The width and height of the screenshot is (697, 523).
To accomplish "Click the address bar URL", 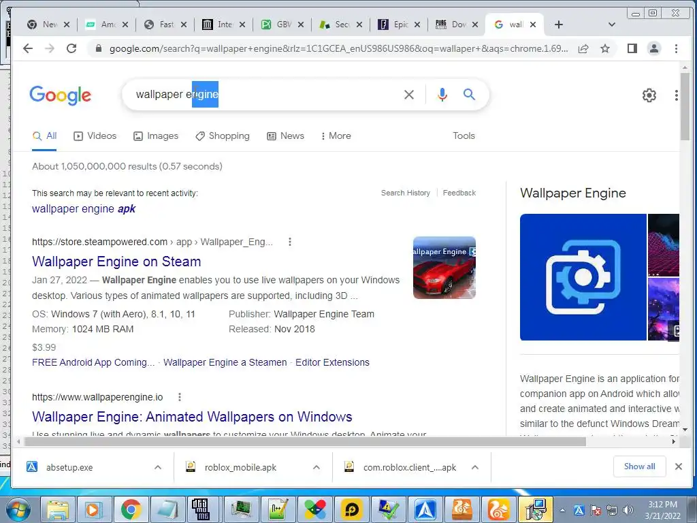I will 338,48.
